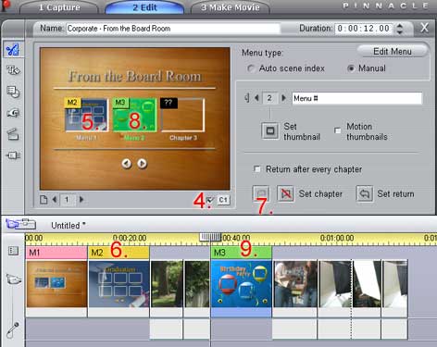
Task: Click the Set thumbnail icon button
Action: (x=270, y=130)
